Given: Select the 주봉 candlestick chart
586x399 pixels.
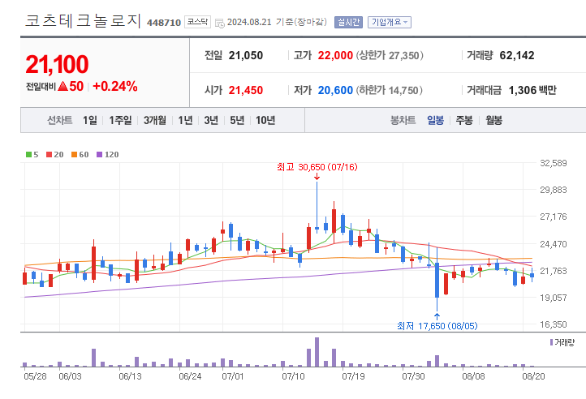Looking at the screenshot, I should click(x=464, y=120).
